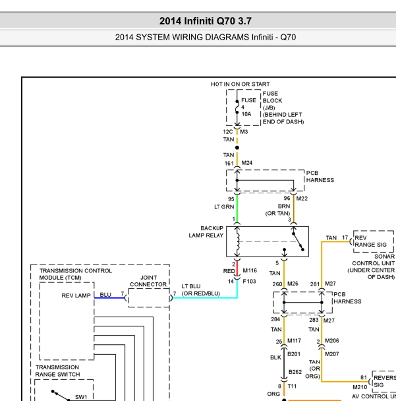Click pin number "161"
Screen dimensions: 396x401
click(x=229, y=164)
